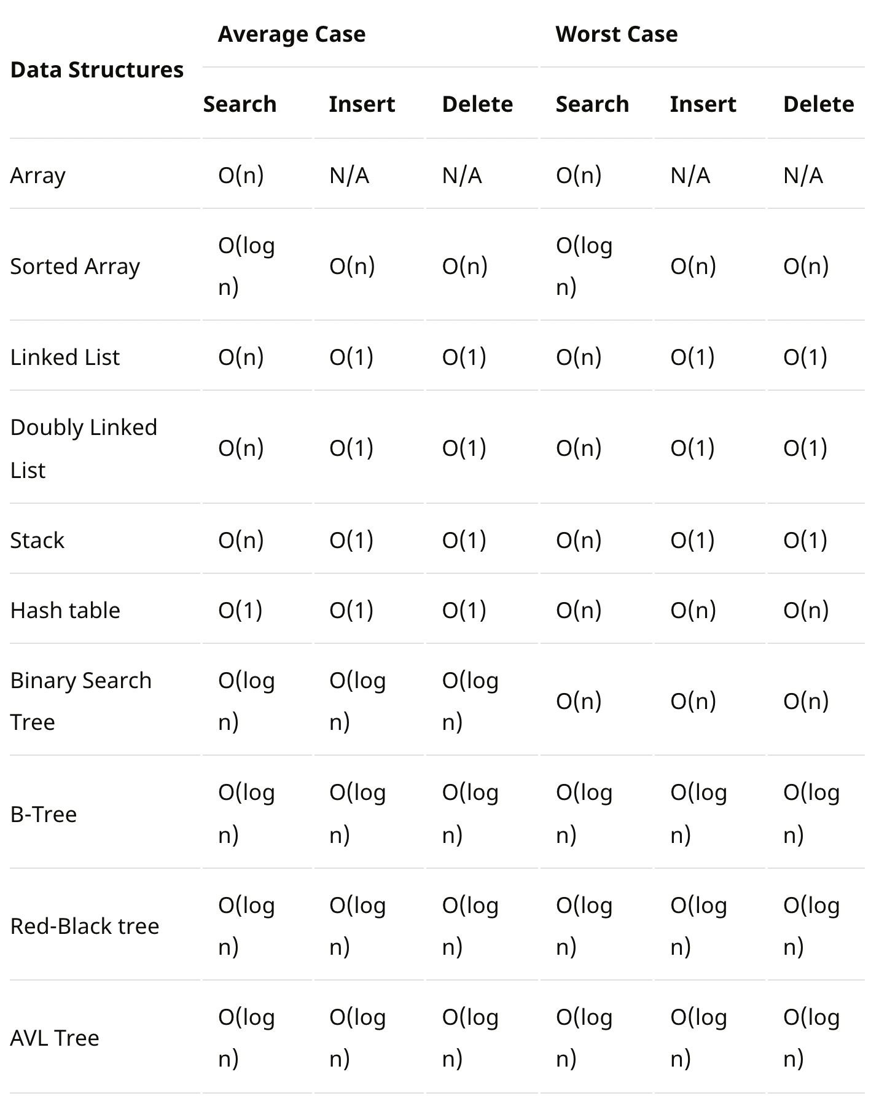Select the Array row label
The height and width of the screenshot is (1101, 871).
[x=38, y=176]
